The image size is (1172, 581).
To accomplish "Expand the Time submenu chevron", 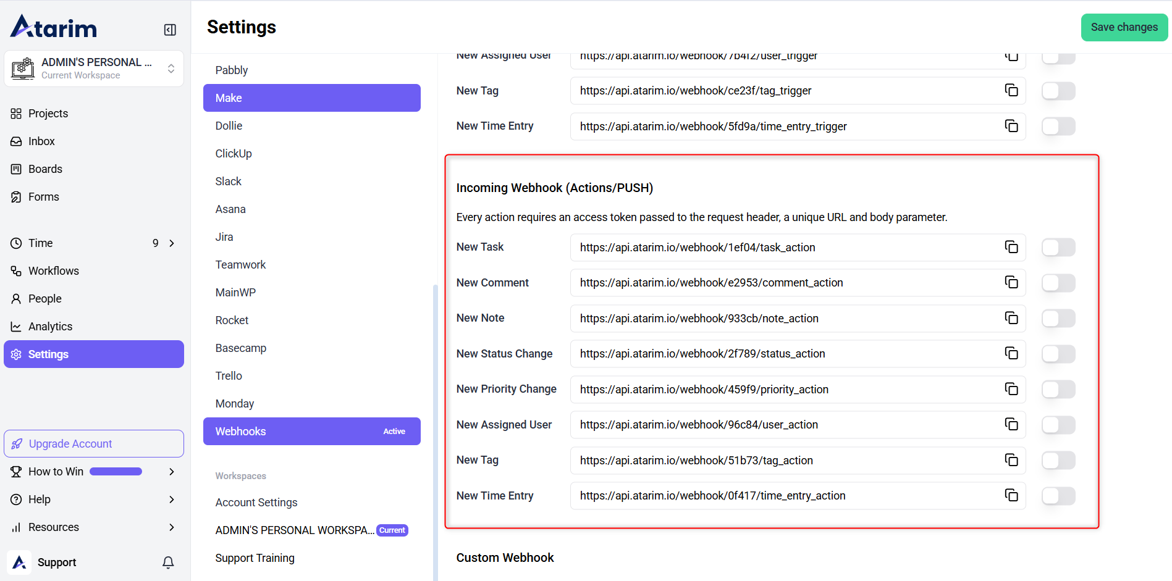I will coord(172,243).
